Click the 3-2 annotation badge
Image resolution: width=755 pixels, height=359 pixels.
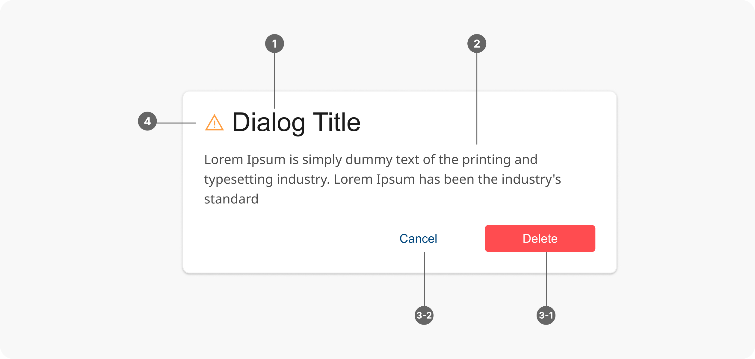tap(424, 315)
